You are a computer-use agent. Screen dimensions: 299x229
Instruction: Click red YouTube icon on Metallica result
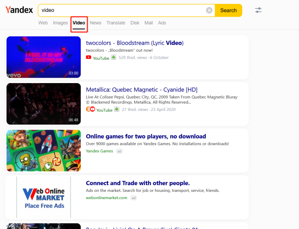pos(92,110)
